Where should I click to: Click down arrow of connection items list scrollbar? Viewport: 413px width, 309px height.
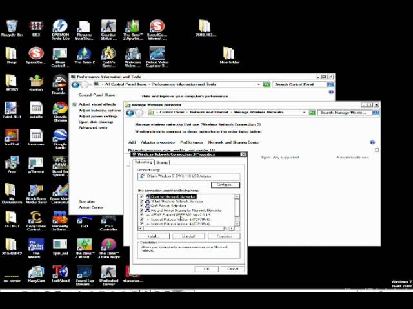237,224
